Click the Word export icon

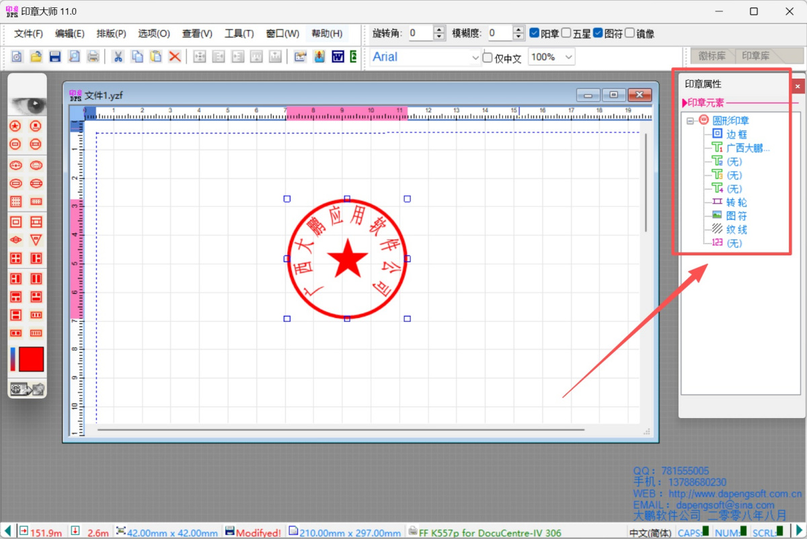[x=338, y=56]
